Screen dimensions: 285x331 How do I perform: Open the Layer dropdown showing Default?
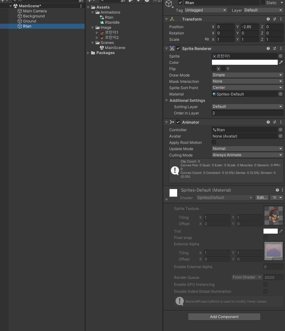(263, 10)
